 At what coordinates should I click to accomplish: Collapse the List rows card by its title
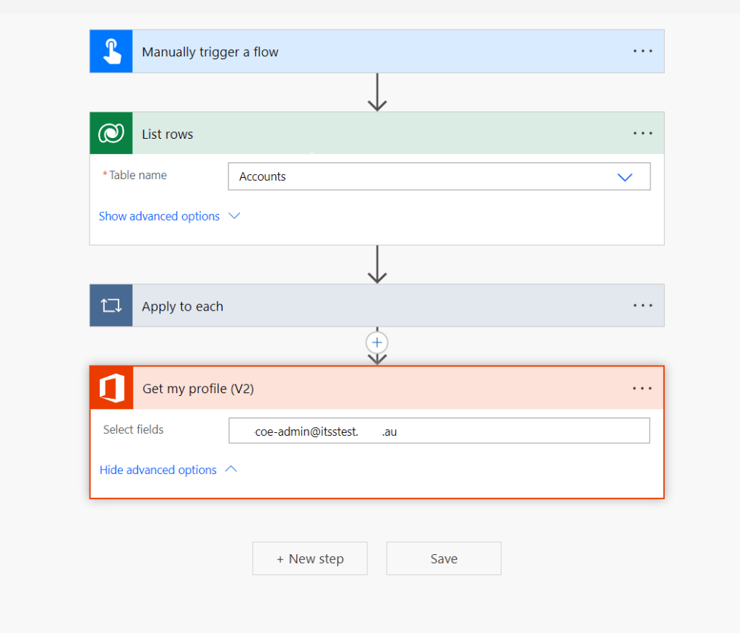click(168, 134)
